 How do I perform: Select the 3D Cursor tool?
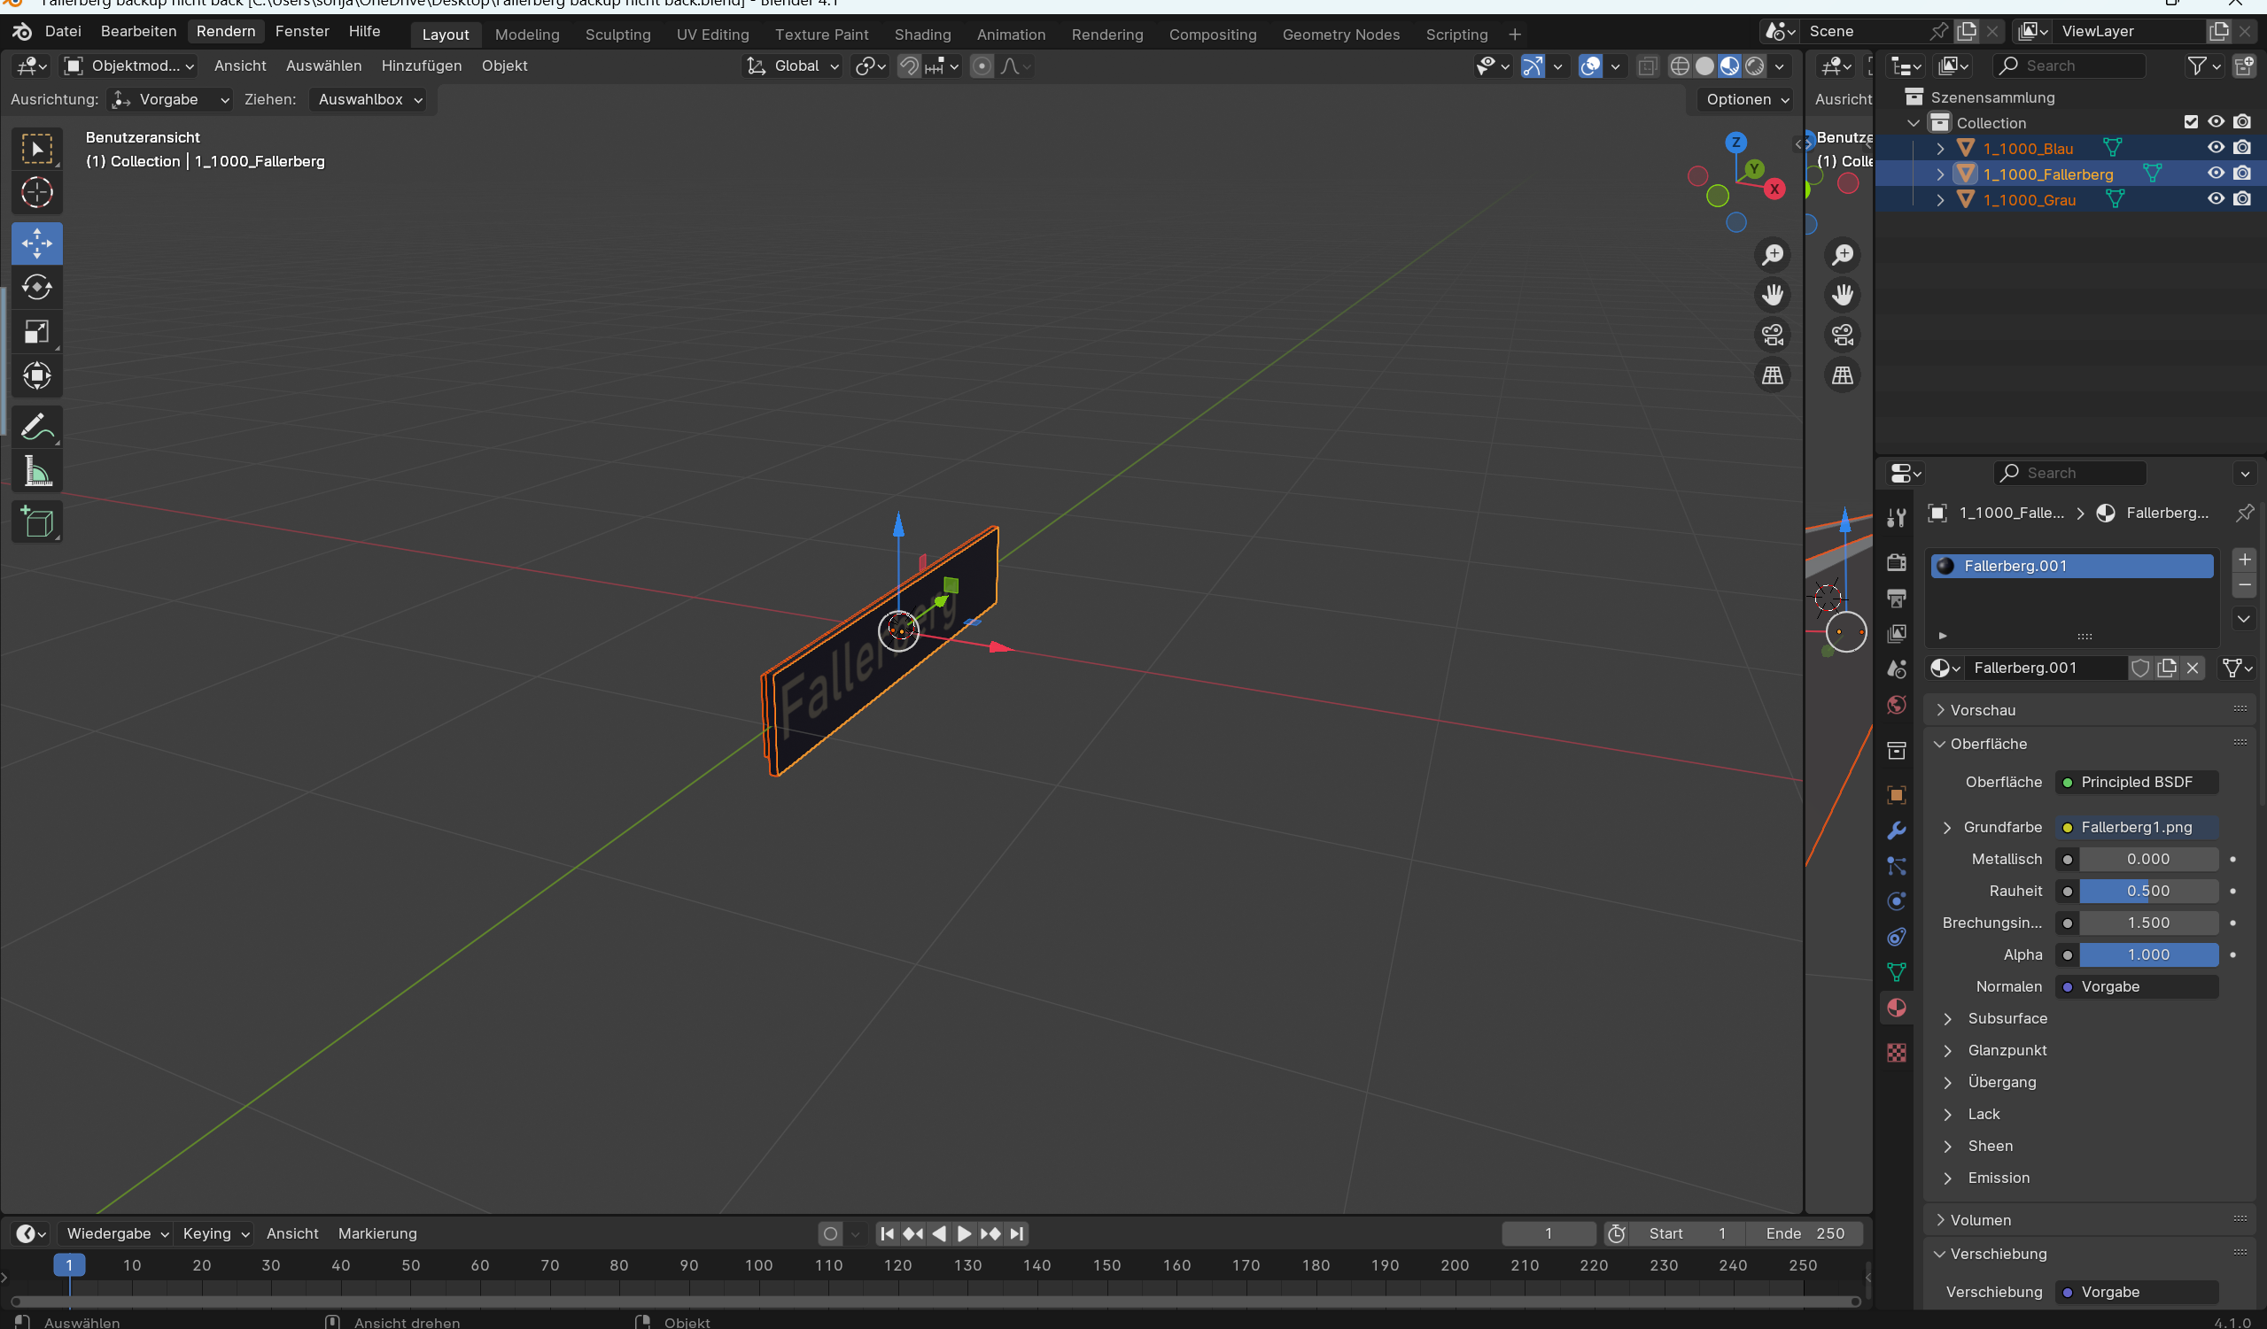coord(37,192)
